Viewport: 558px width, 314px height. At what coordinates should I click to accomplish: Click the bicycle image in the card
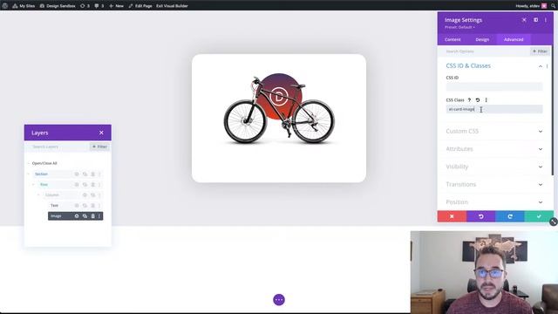(x=279, y=108)
